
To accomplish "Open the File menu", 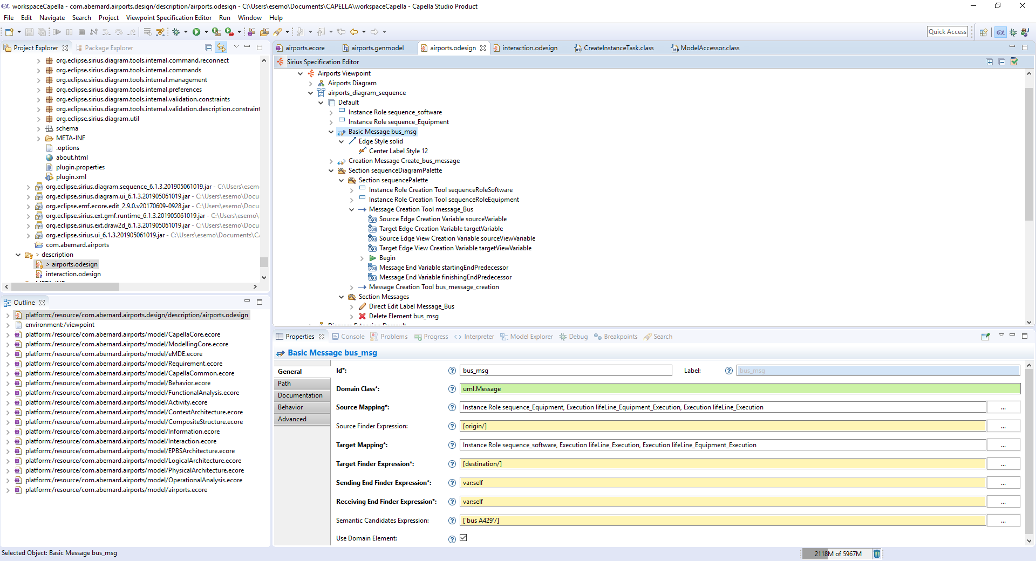I will point(9,18).
